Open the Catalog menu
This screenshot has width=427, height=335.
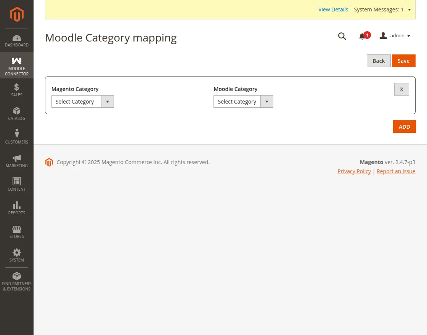click(17, 114)
